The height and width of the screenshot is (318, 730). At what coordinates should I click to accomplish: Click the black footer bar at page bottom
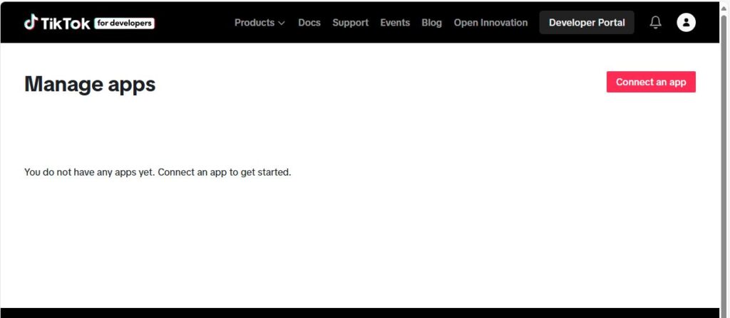click(x=356, y=313)
